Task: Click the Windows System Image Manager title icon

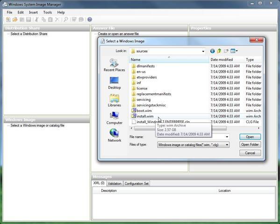Action: click(x=5, y=4)
